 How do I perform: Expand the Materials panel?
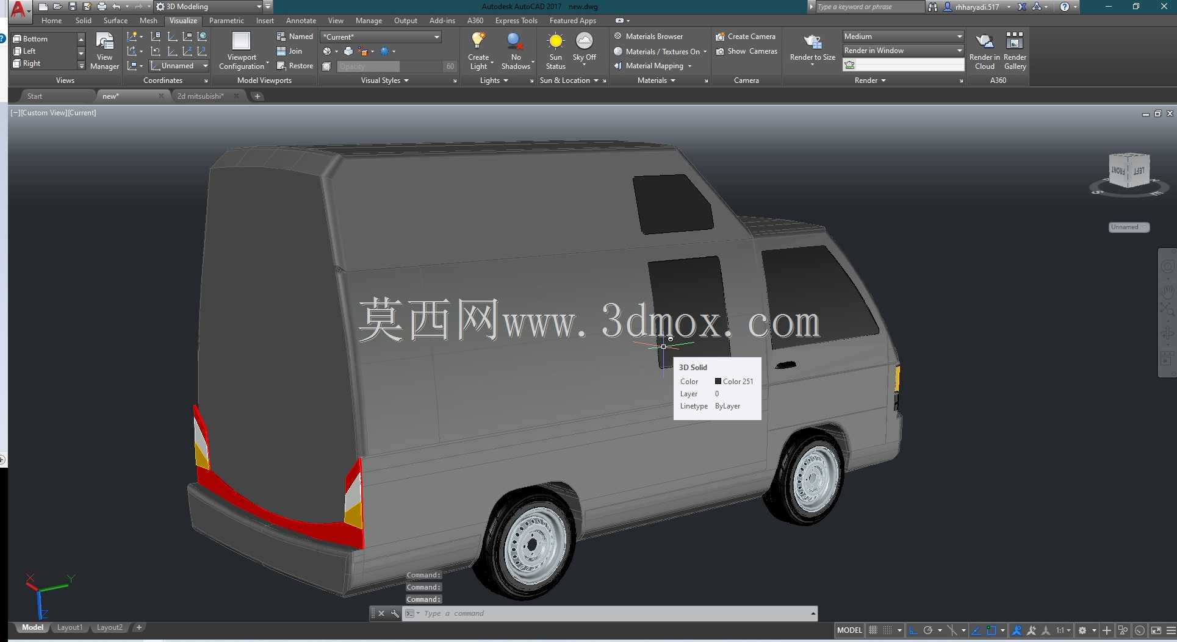tap(656, 80)
